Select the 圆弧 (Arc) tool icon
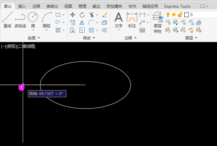The height and width of the screenshot is (146, 217). [x=47, y=17]
